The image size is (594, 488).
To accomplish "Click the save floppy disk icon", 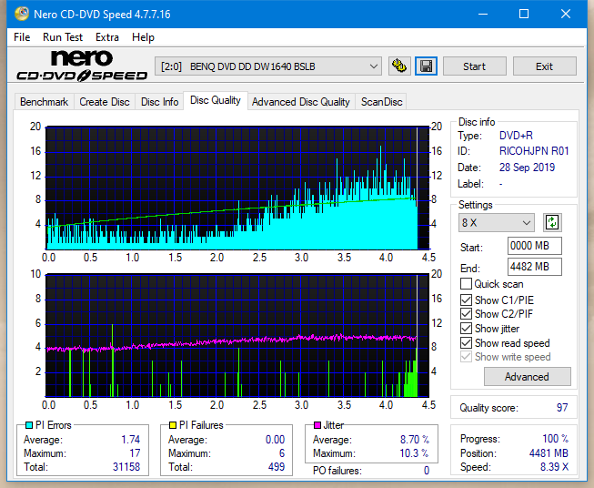I will tap(427, 66).
